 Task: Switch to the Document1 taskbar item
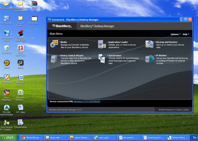128,138
